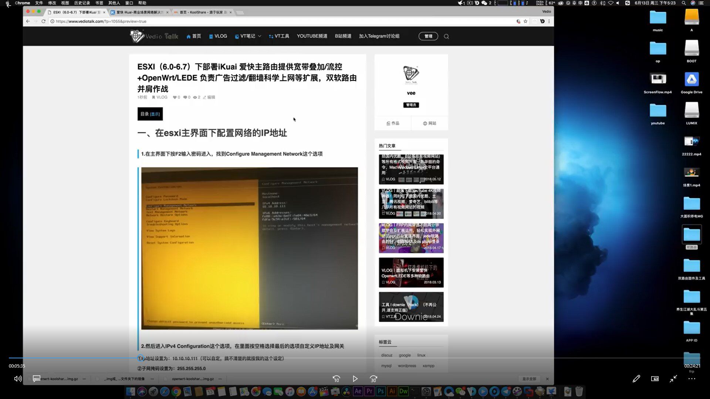Toggle subtitles caption icon

pos(36,379)
